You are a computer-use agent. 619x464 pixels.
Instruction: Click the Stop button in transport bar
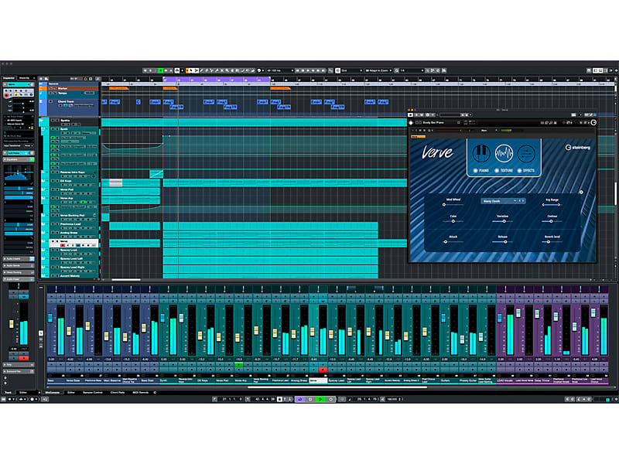click(x=310, y=399)
